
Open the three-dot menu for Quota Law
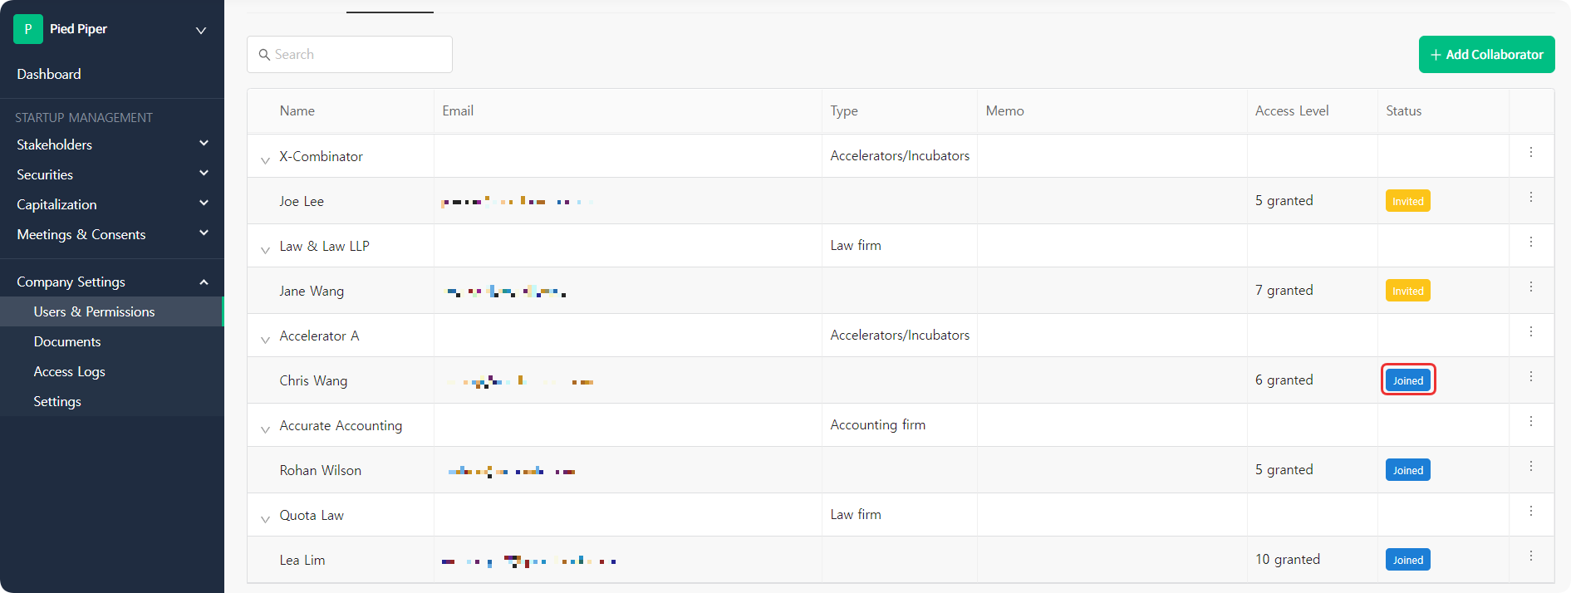[1530, 512]
